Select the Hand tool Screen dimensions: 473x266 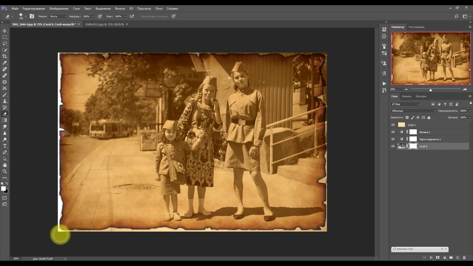point(5,165)
